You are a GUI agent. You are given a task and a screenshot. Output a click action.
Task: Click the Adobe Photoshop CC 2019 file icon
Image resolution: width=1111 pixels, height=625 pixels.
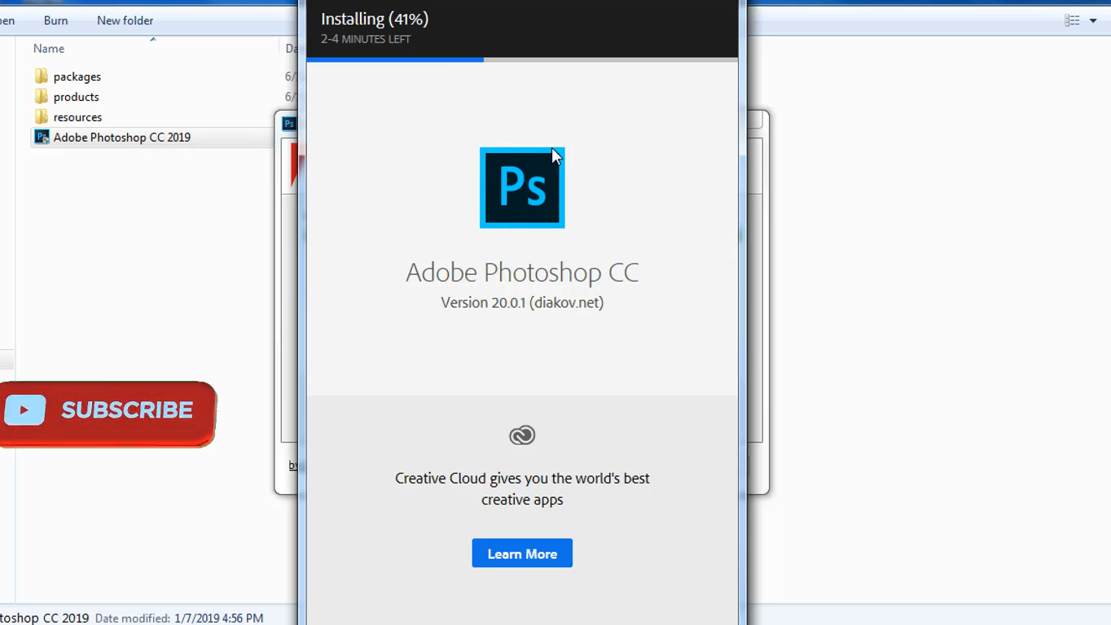coord(42,138)
